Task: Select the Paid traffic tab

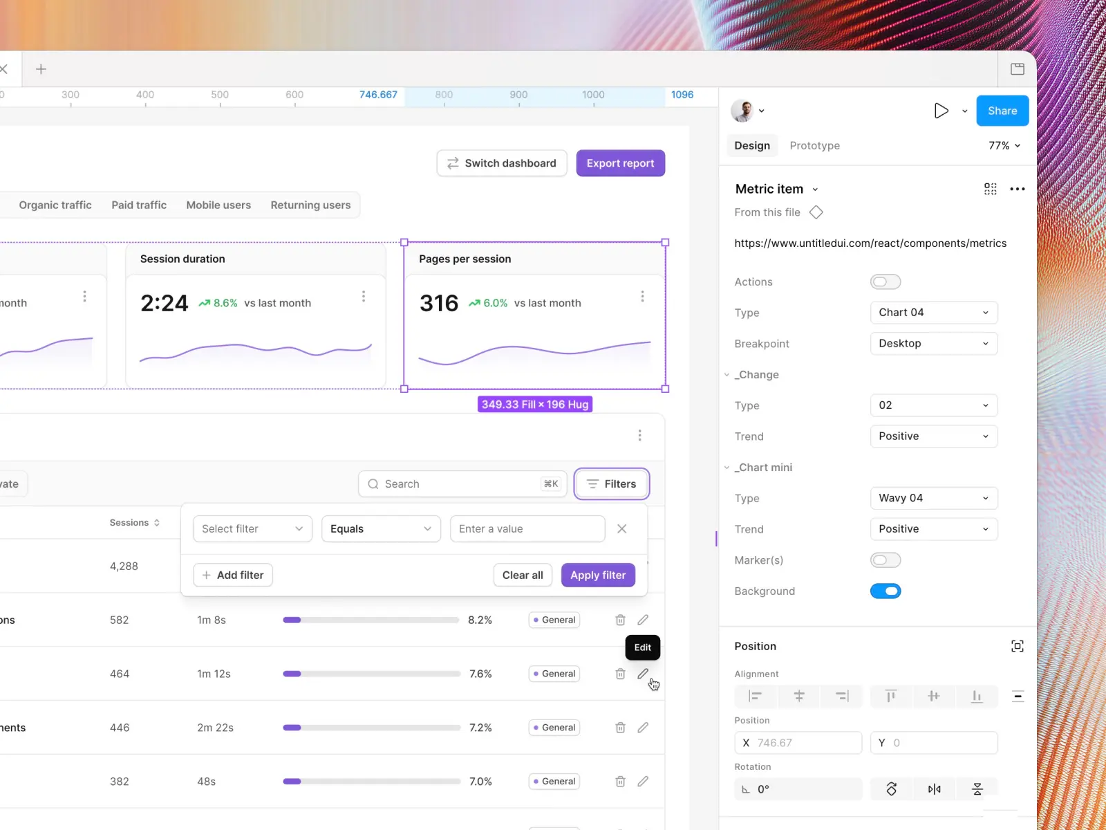Action: 139,205
